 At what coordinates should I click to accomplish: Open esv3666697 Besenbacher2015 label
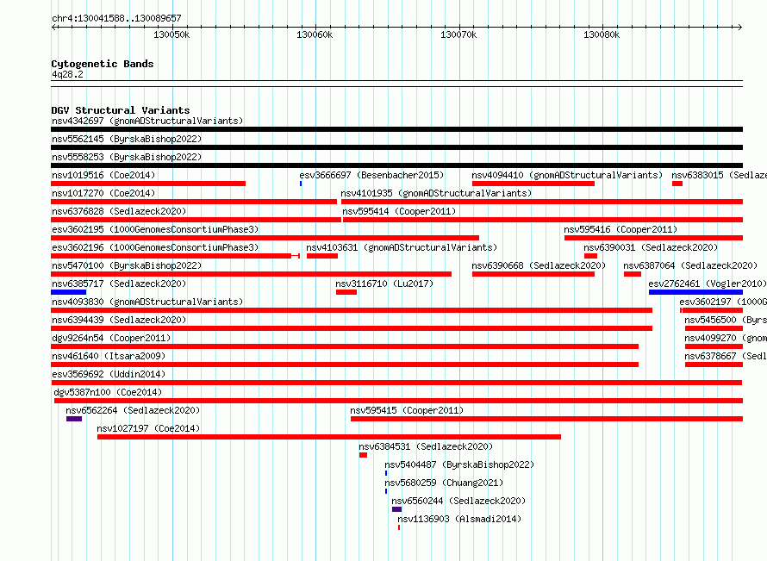(371, 175)
